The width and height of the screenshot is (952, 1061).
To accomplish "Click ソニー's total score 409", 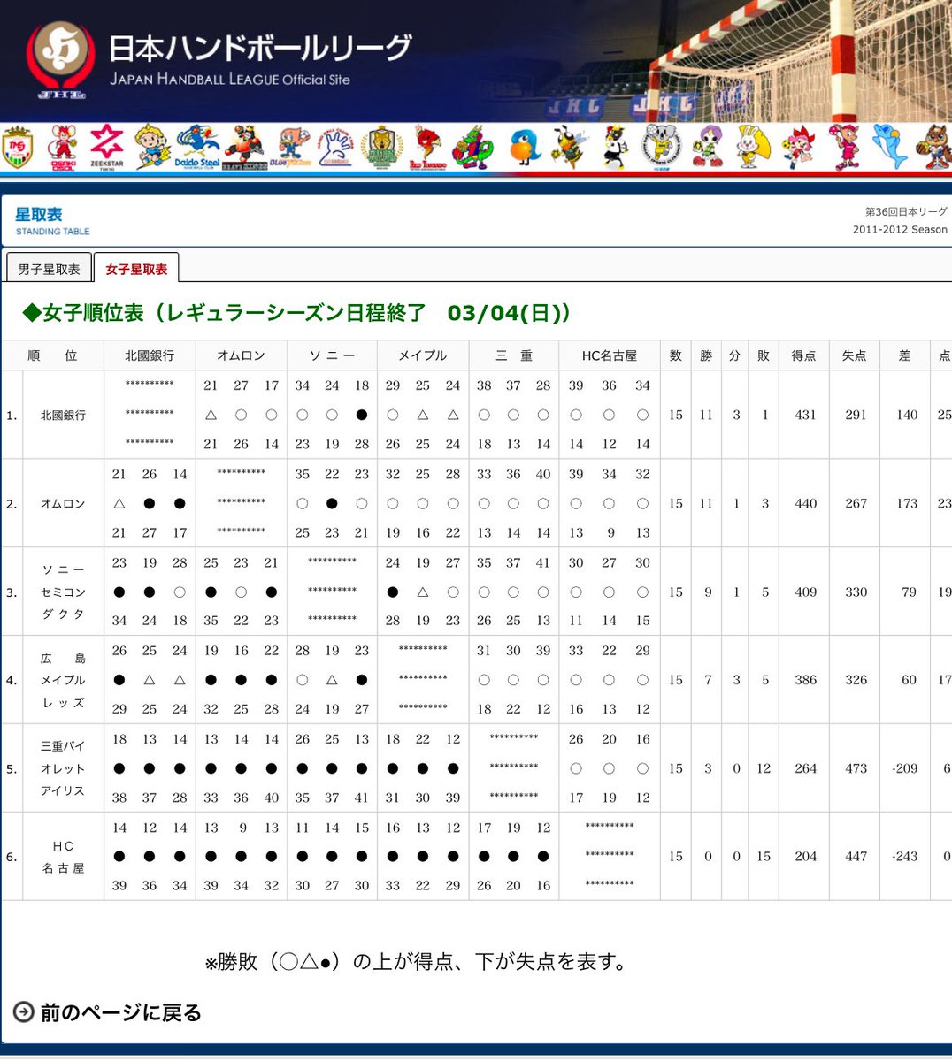I will click(805, 592).
